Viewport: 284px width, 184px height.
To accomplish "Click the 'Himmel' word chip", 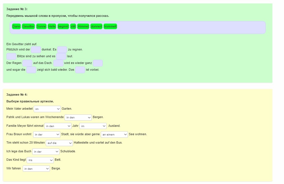I will click(x=83, y=26).
